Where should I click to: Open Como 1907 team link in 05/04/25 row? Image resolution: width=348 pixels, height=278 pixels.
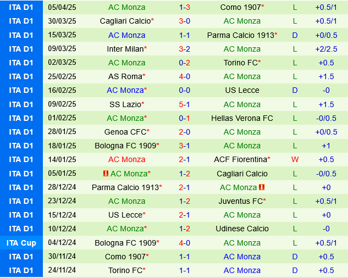click(241, 7)
